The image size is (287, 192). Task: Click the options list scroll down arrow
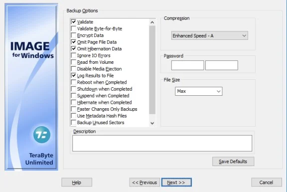152,123
